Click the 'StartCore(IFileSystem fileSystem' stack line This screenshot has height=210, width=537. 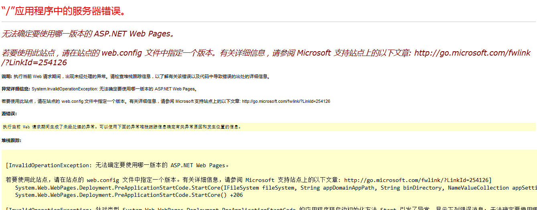click(276, 188)
